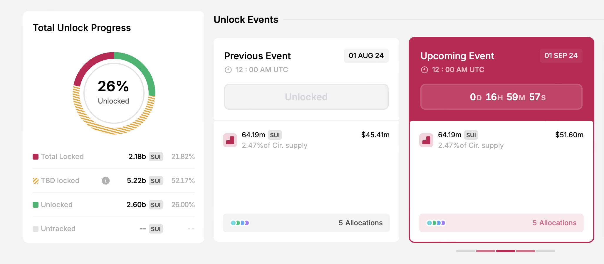Viewport: 604px width, 264px height.
Task: Click the Unlocked green legend swatch
Action: (36, 205)
